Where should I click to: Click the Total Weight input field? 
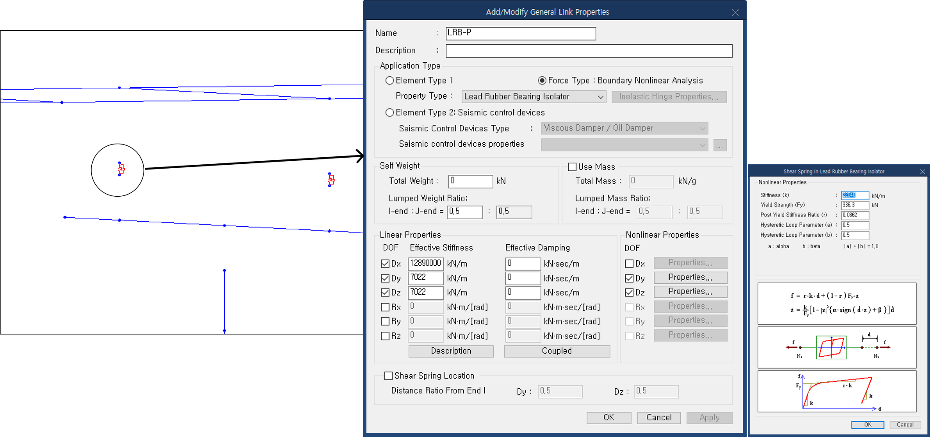pyautogui.click(x=470, y=181)
